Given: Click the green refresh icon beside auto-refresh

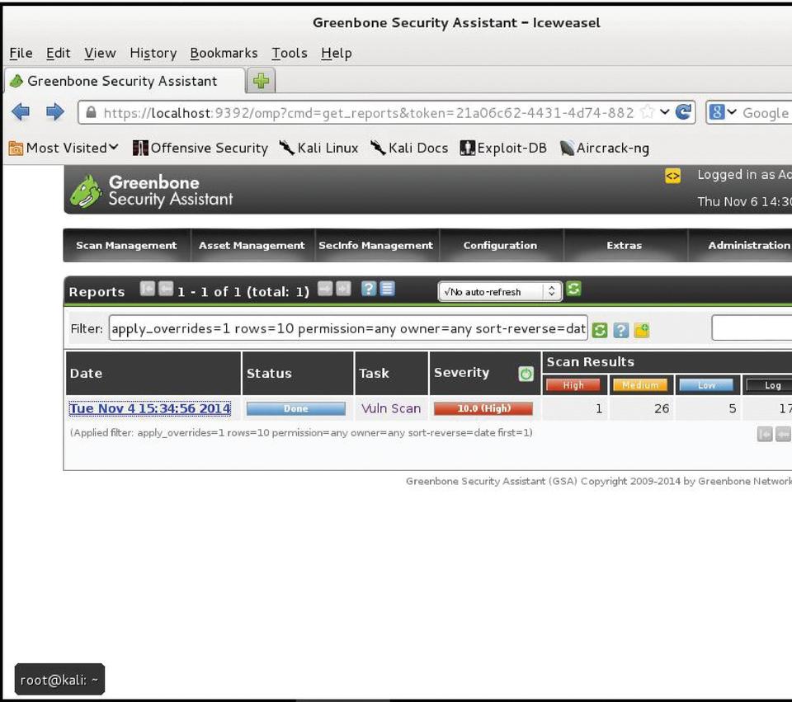Looking at the screenshot, I should (x=574, y=290).
